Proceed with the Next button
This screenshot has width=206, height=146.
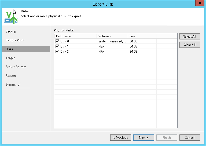tap(144, 138)
